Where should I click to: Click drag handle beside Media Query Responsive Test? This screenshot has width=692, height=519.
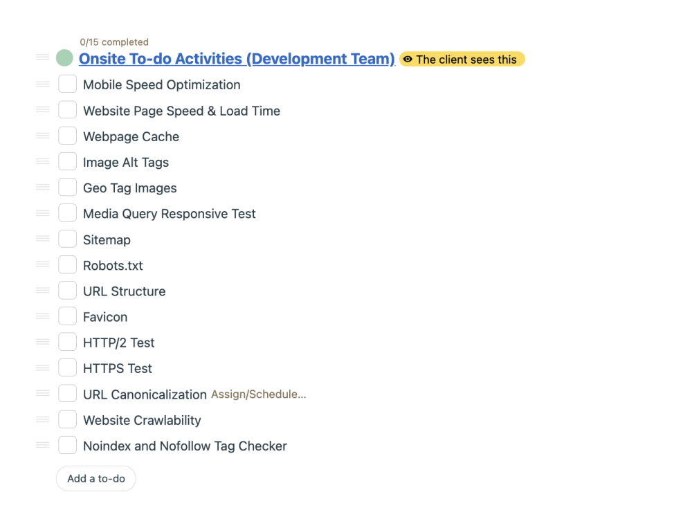tap(43, 212)
